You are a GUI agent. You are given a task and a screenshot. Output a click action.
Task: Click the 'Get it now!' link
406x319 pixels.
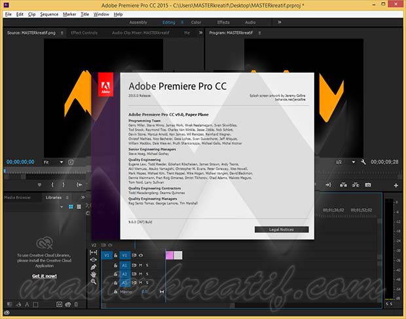(45, 276)
